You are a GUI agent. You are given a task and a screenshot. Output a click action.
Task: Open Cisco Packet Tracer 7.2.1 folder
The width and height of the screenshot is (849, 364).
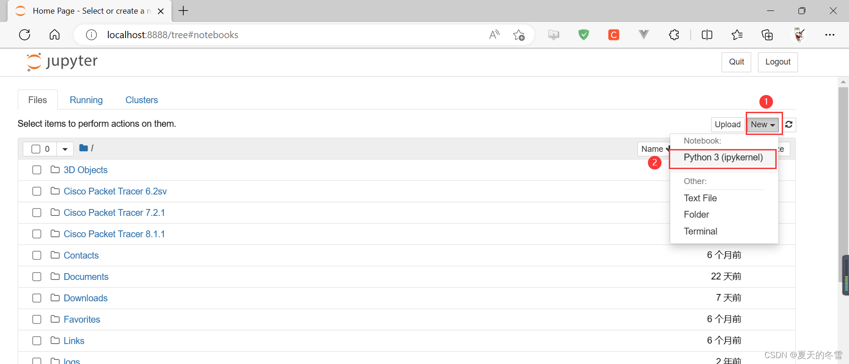(114, 213)
